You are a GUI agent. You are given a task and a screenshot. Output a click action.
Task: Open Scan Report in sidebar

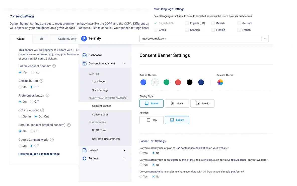[x=99, y=82]
